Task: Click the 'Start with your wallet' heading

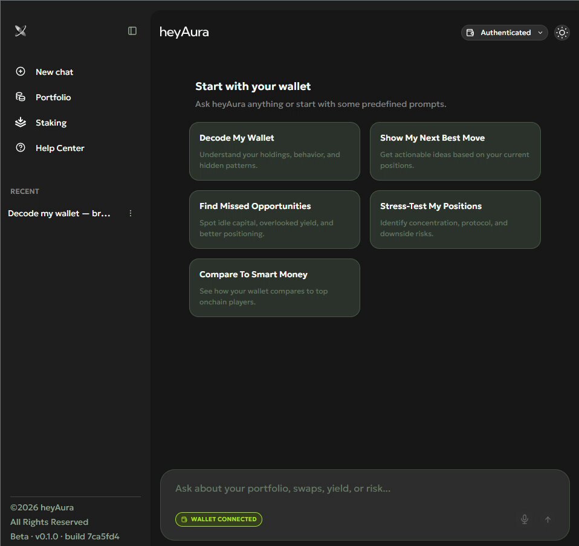Action: coord(253,86)
